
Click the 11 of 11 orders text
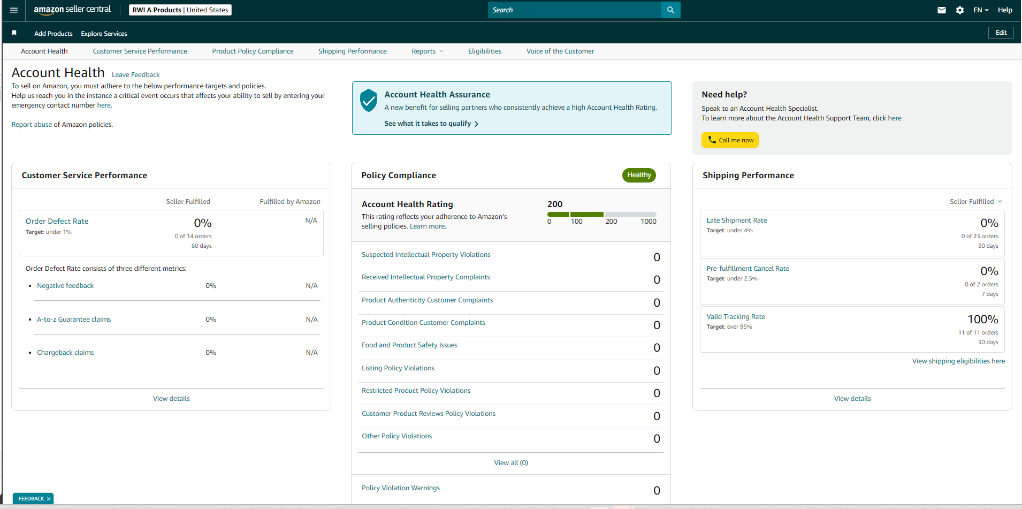[x=978, y=332]
